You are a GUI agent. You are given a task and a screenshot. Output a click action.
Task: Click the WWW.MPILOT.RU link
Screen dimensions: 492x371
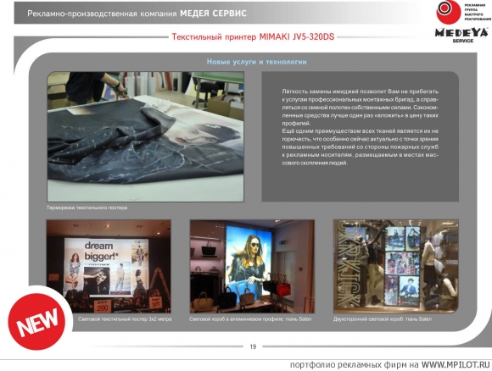click(x=456, y=365)
